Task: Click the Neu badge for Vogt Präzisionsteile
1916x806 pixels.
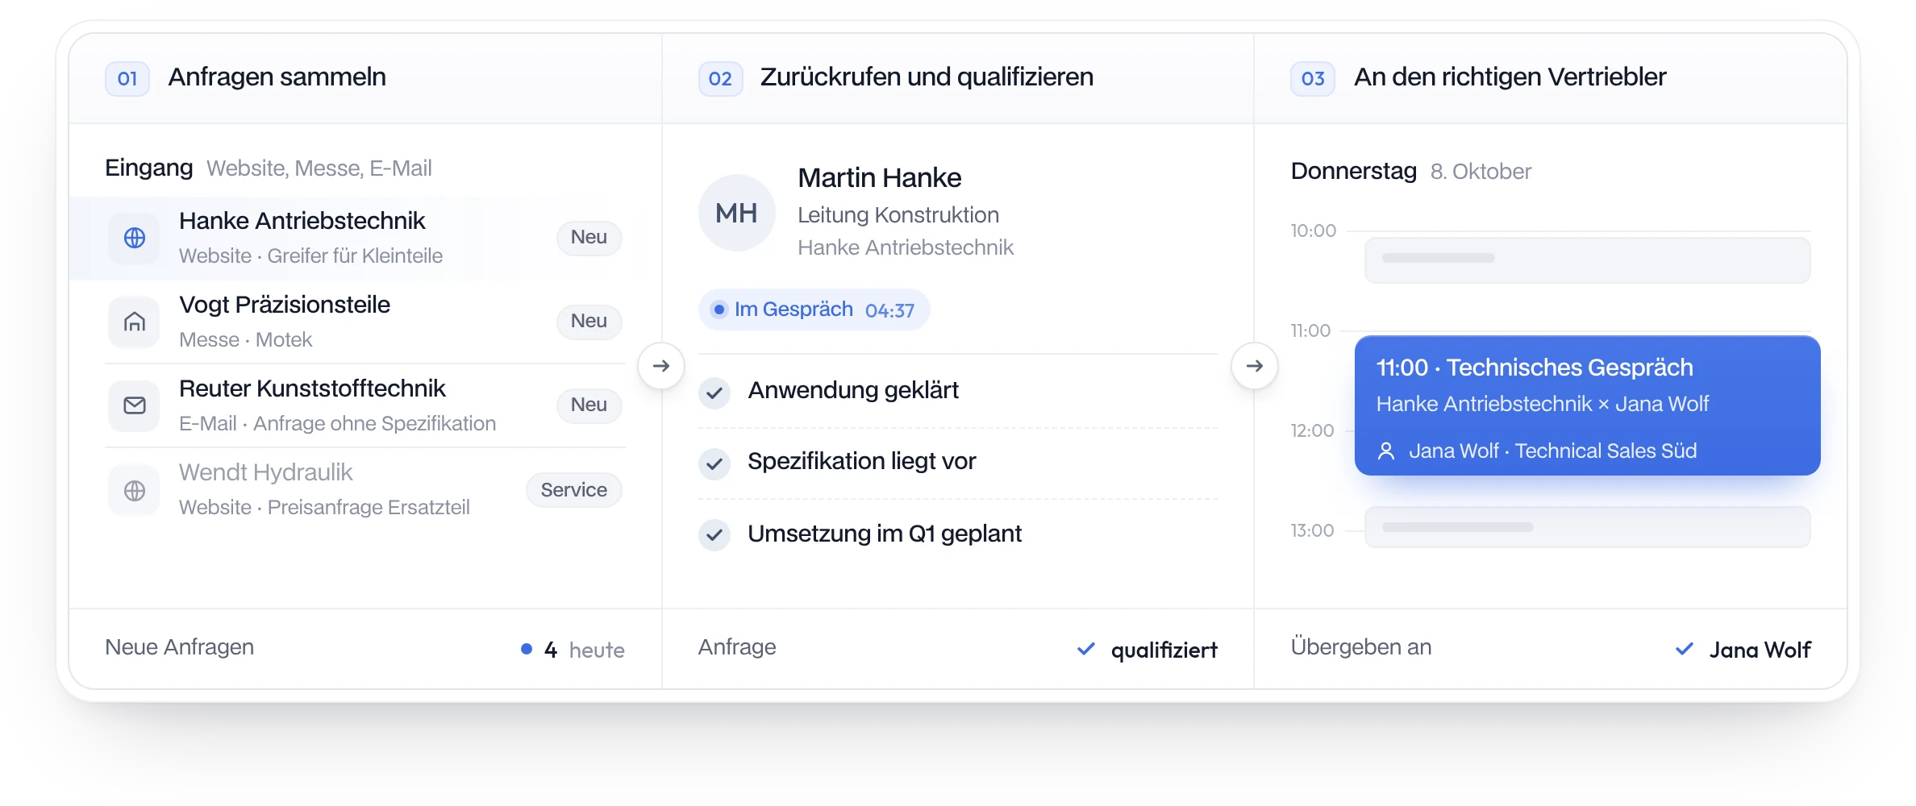Action: point(589,322)
